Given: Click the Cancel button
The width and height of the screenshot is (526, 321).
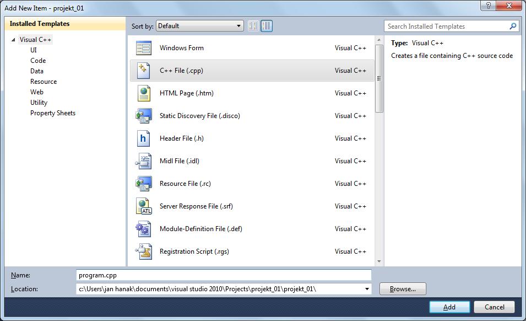Looking at the screenshot, I should tap(494, 307).
